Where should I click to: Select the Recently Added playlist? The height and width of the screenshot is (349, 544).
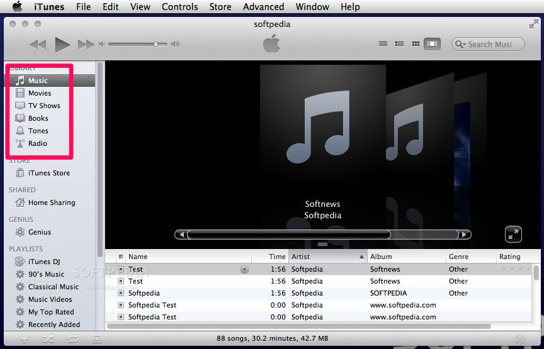coord(50,324)
